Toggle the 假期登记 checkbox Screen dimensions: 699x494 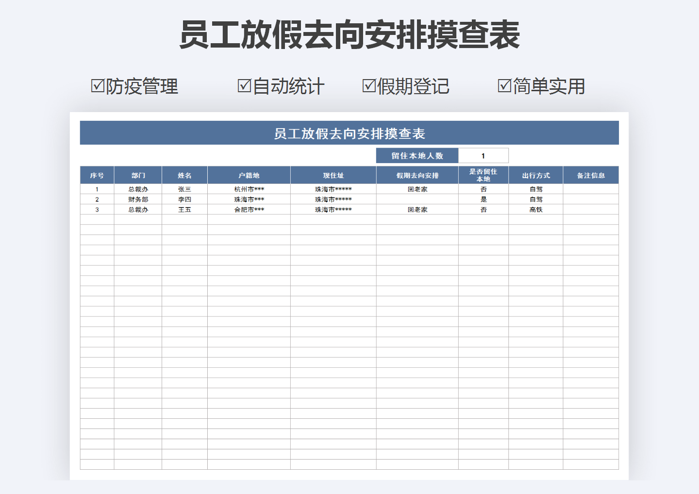coord(369,85)
